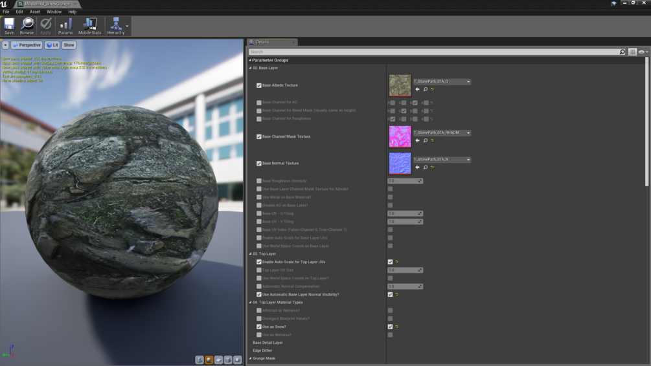Click Automatic Normal Compensation value slider

(405, 286)
